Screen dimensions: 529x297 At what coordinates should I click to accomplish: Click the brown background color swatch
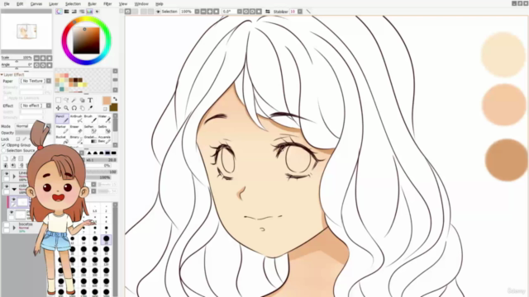(114, 107)
